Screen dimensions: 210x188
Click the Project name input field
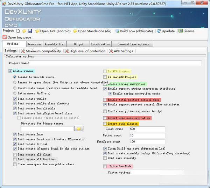115,63
